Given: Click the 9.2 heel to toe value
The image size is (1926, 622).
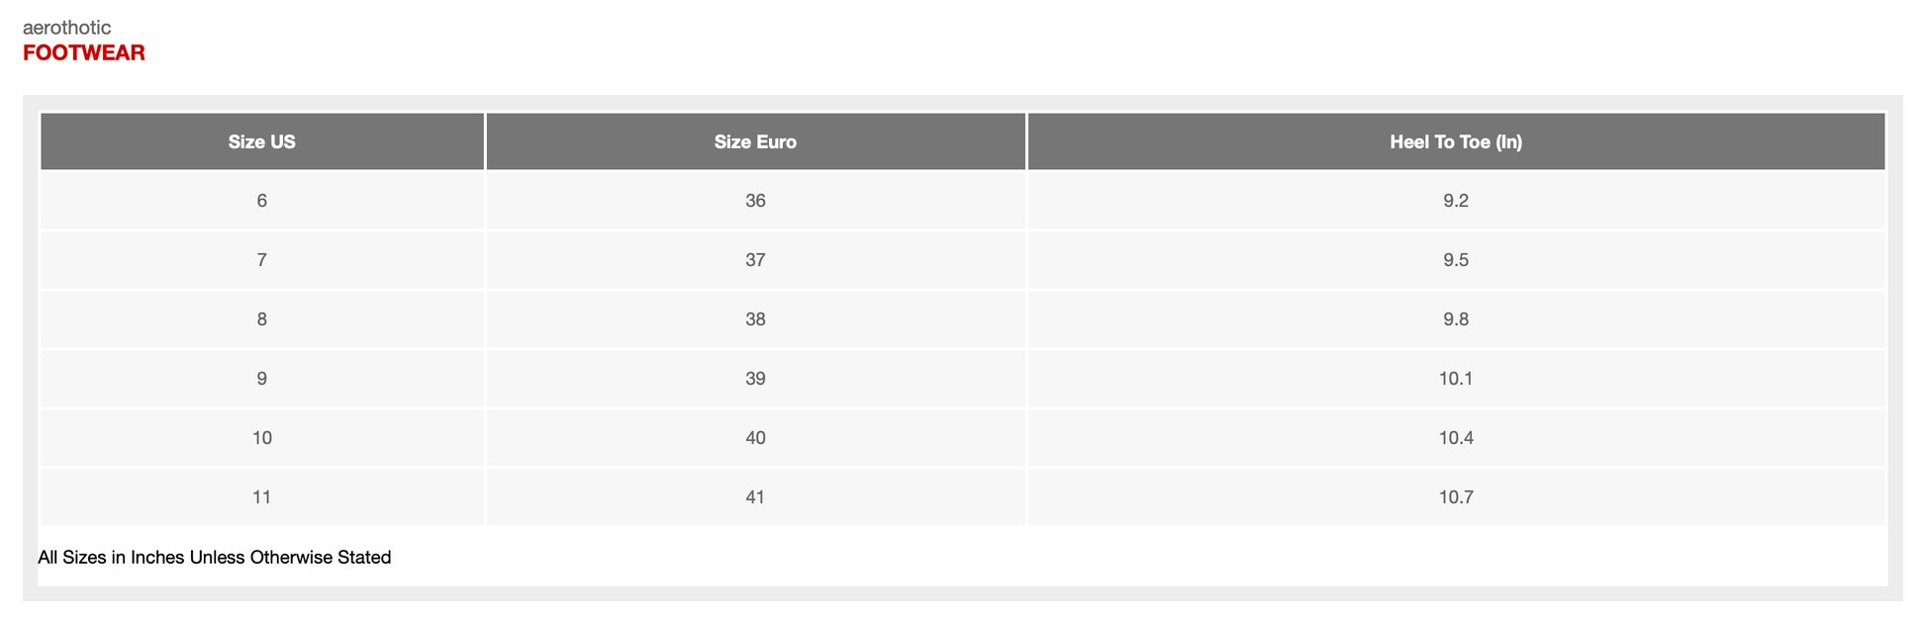Looking at the screenshot, I should coord(1456,201).
